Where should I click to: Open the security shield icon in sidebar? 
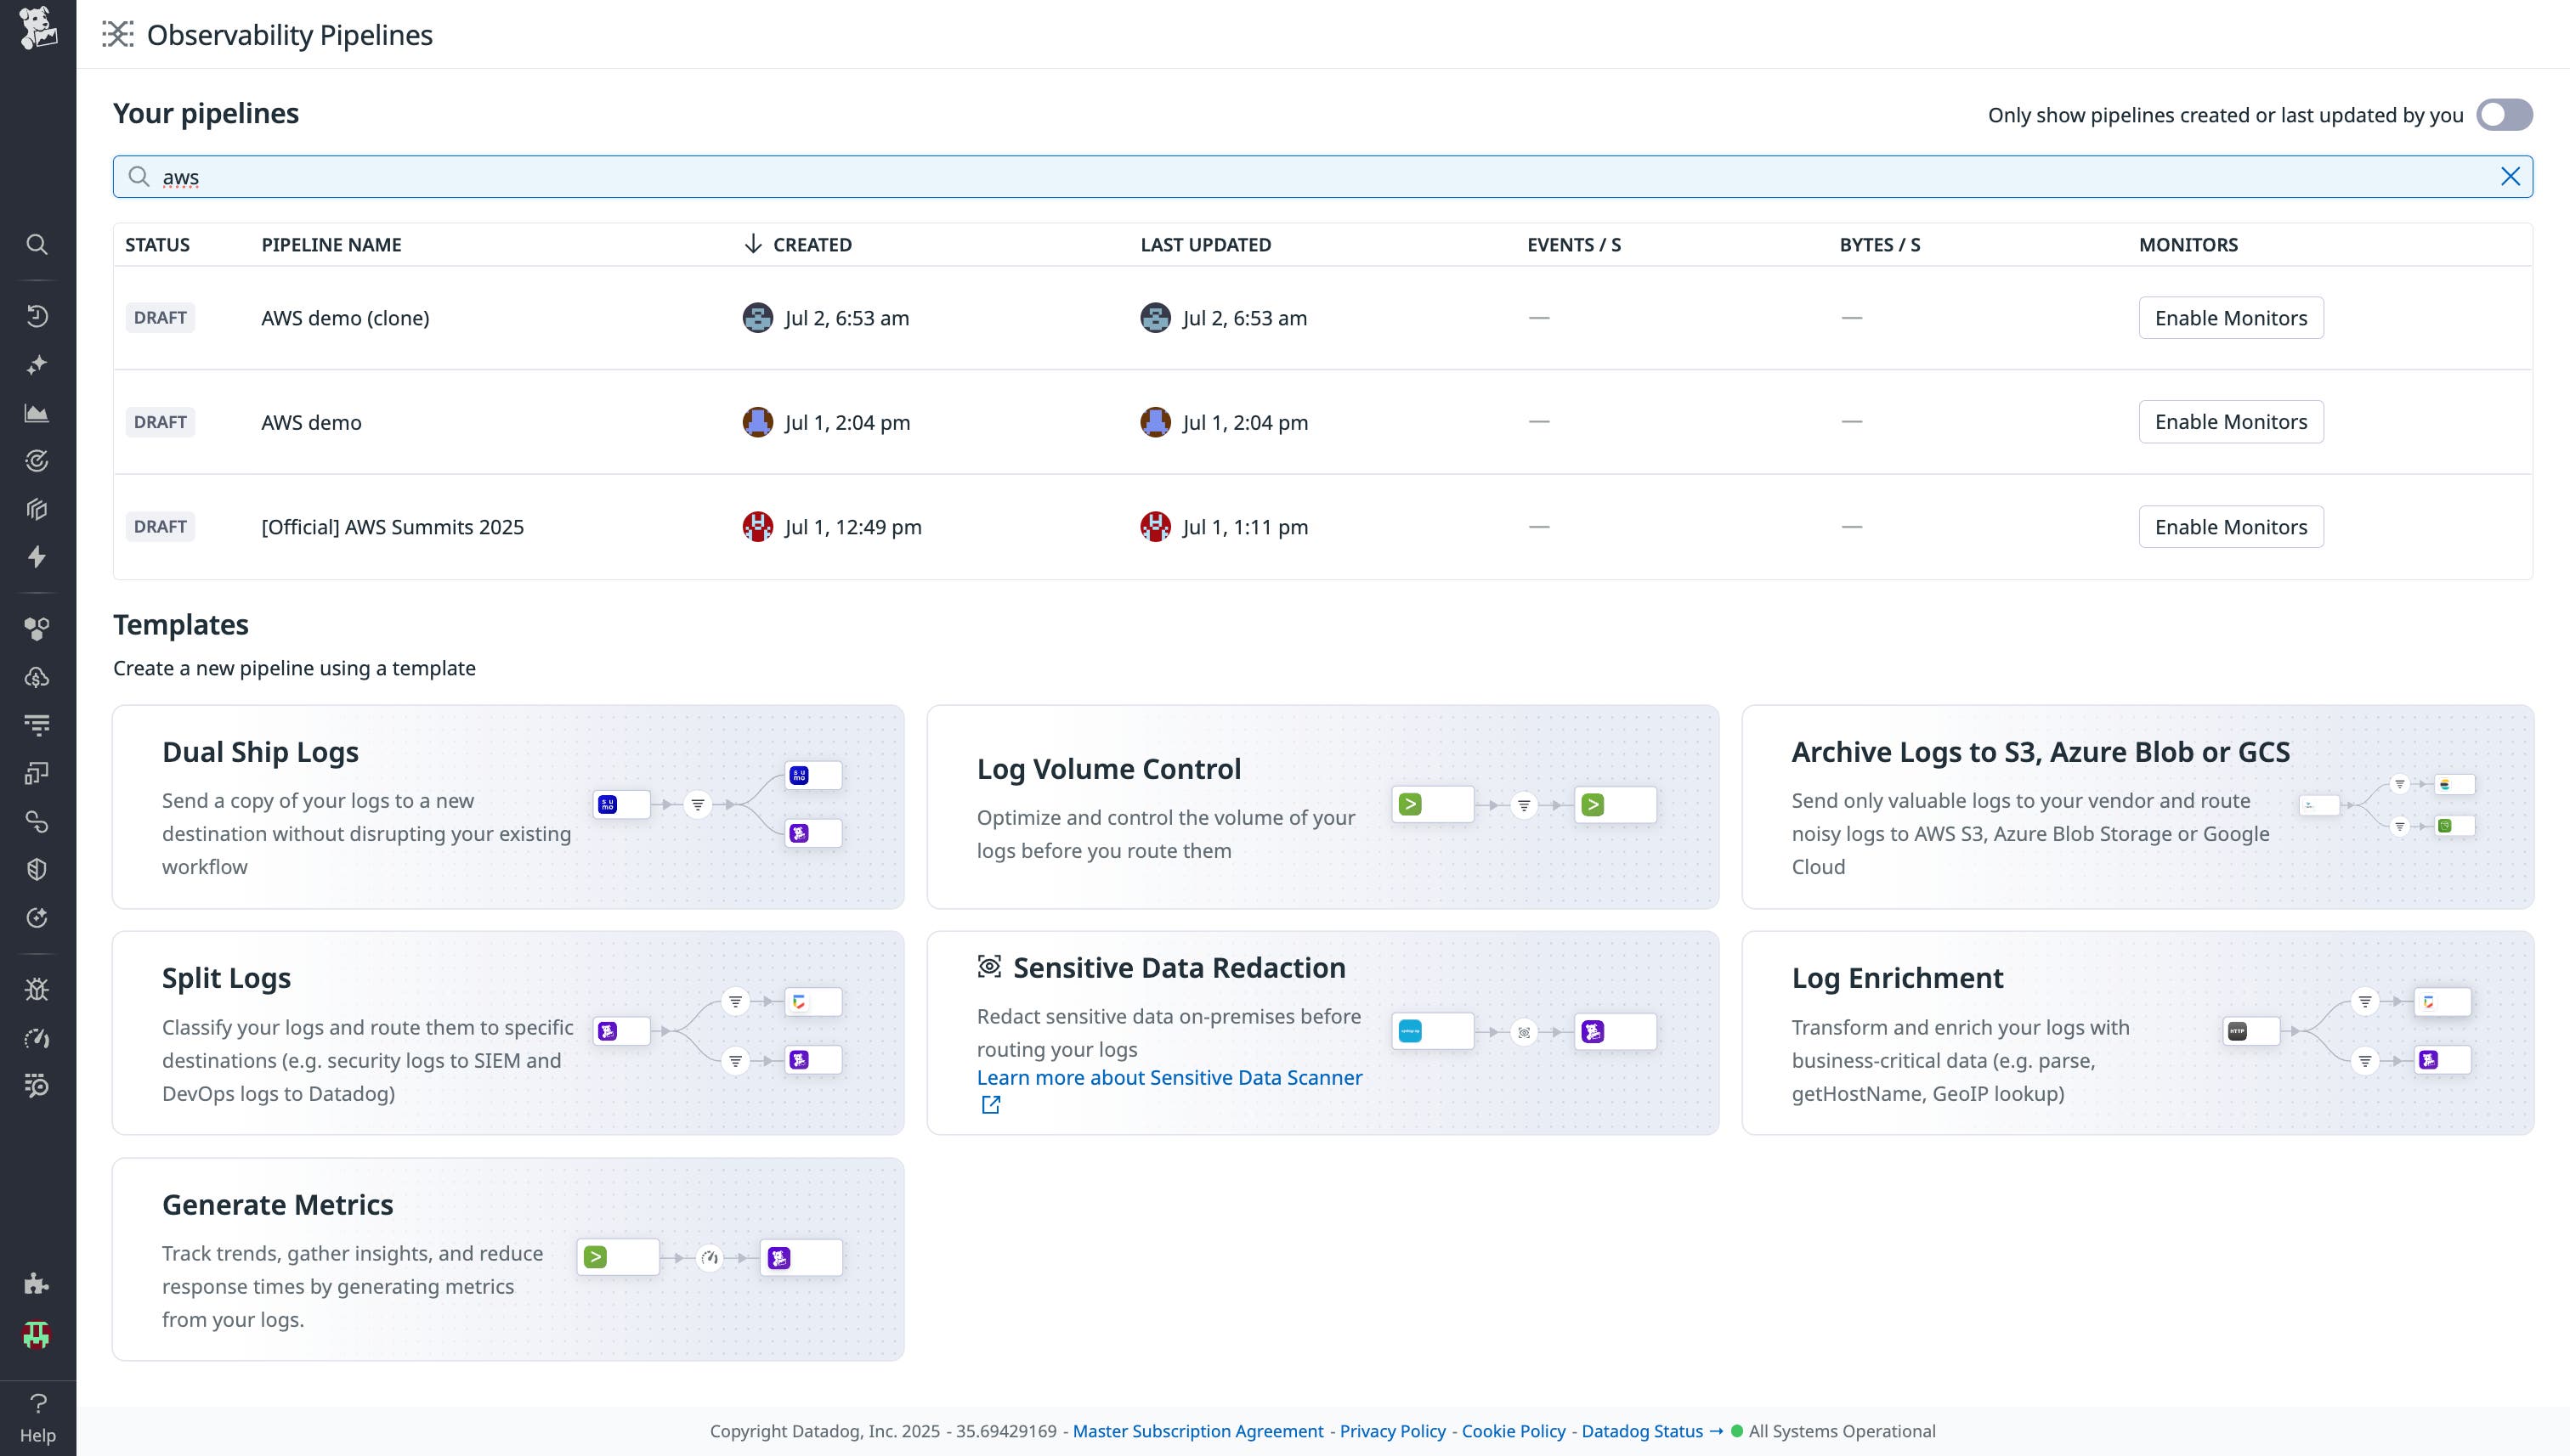click(37, 867)
